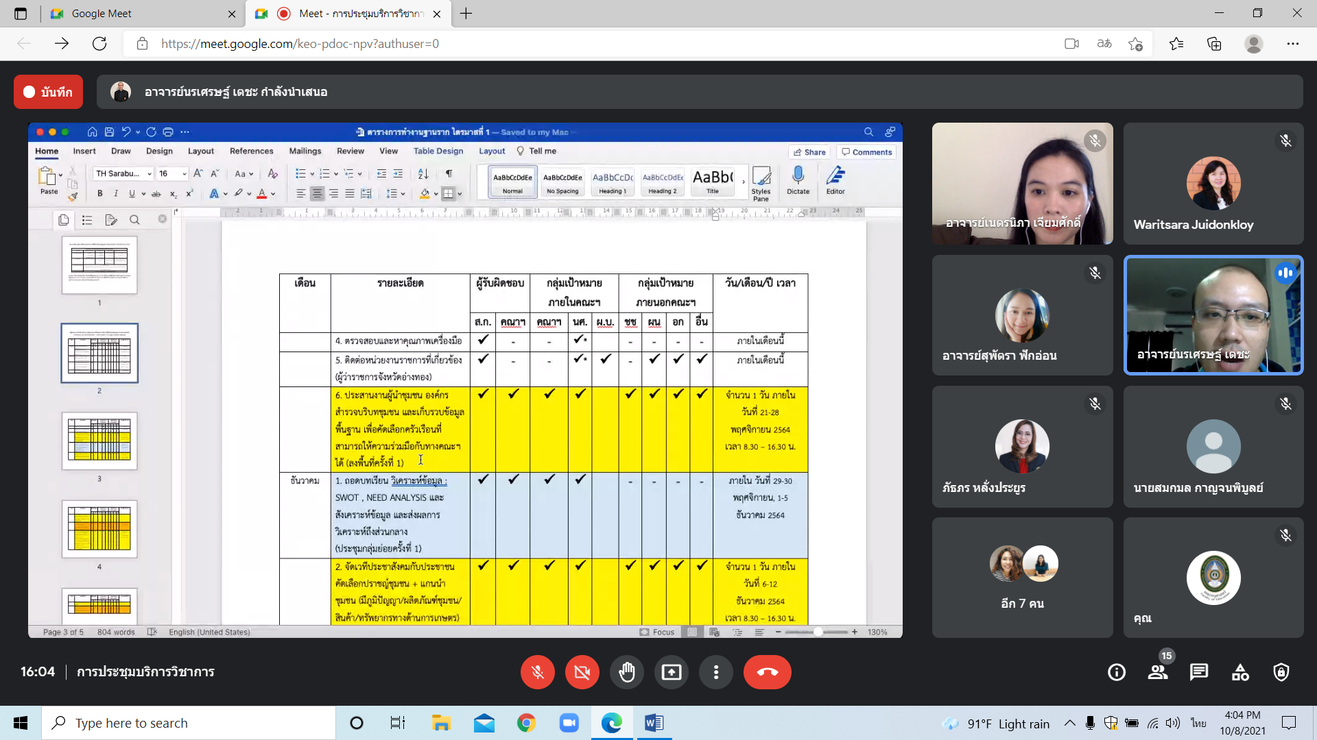The height and width of the screenshot is (740, 1317).
Task: Click the Sort A-Z icon
Action: pyautogui.click(x=423, y=173)
